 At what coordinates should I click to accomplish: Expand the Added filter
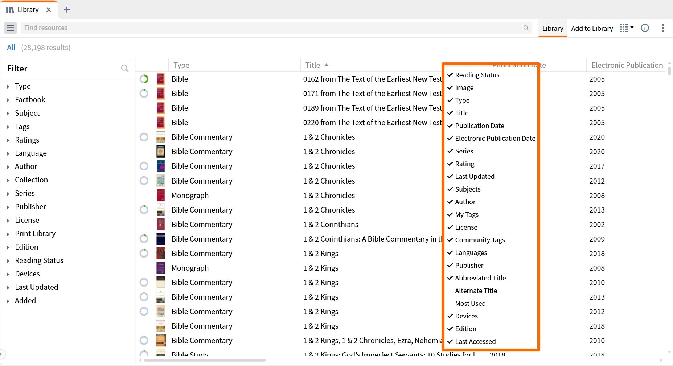click(8, 301)
